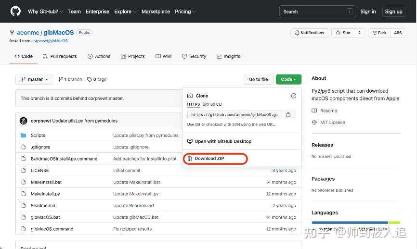This screenshot has height=249, width=417.
Task: Switch to the Pull requests tab
Action: (x=60, y=56)
